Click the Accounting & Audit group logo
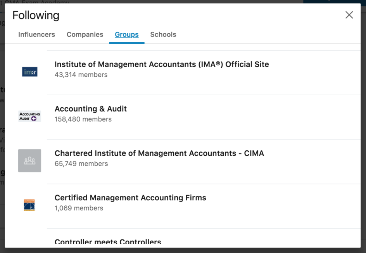The width and height of the screenshot is (366, 253). (29, 116)
